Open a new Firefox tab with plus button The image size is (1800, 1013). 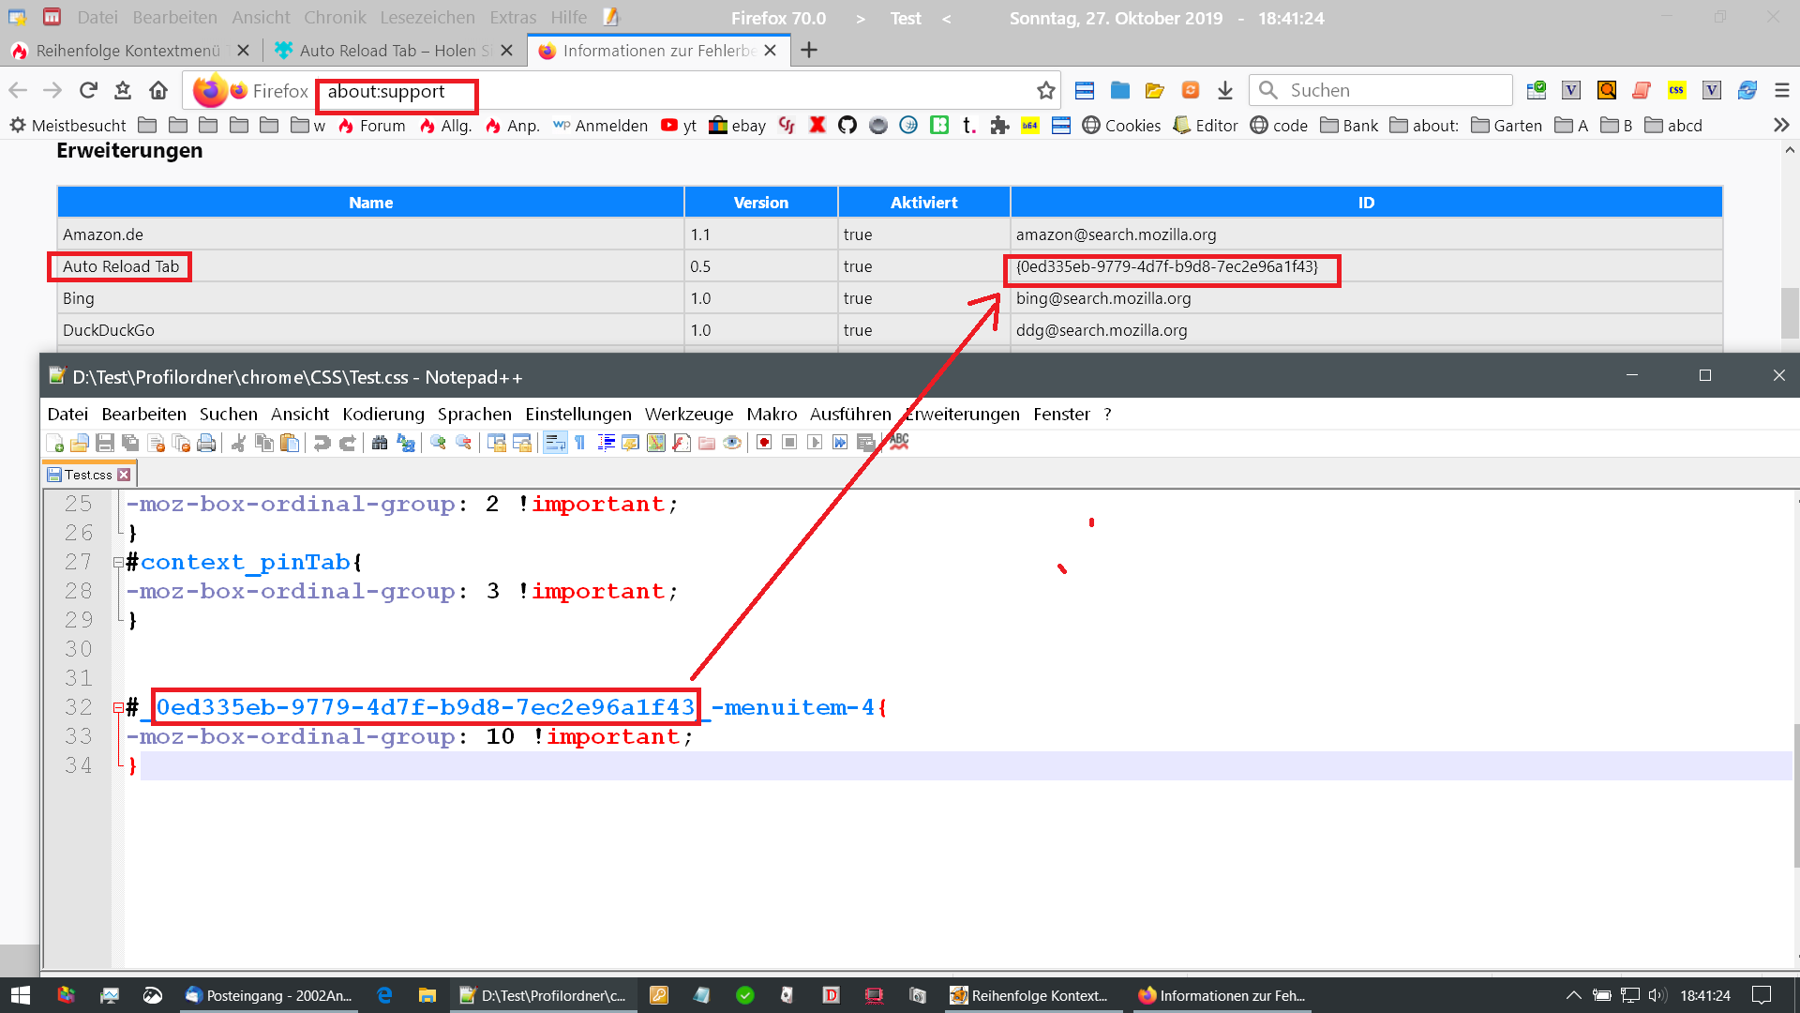click(x=809, y=51)
